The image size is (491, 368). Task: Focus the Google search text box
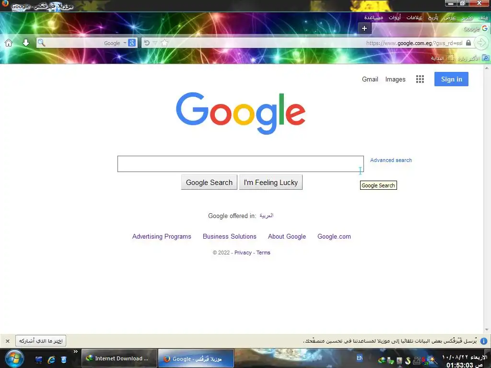coord(241,164)
